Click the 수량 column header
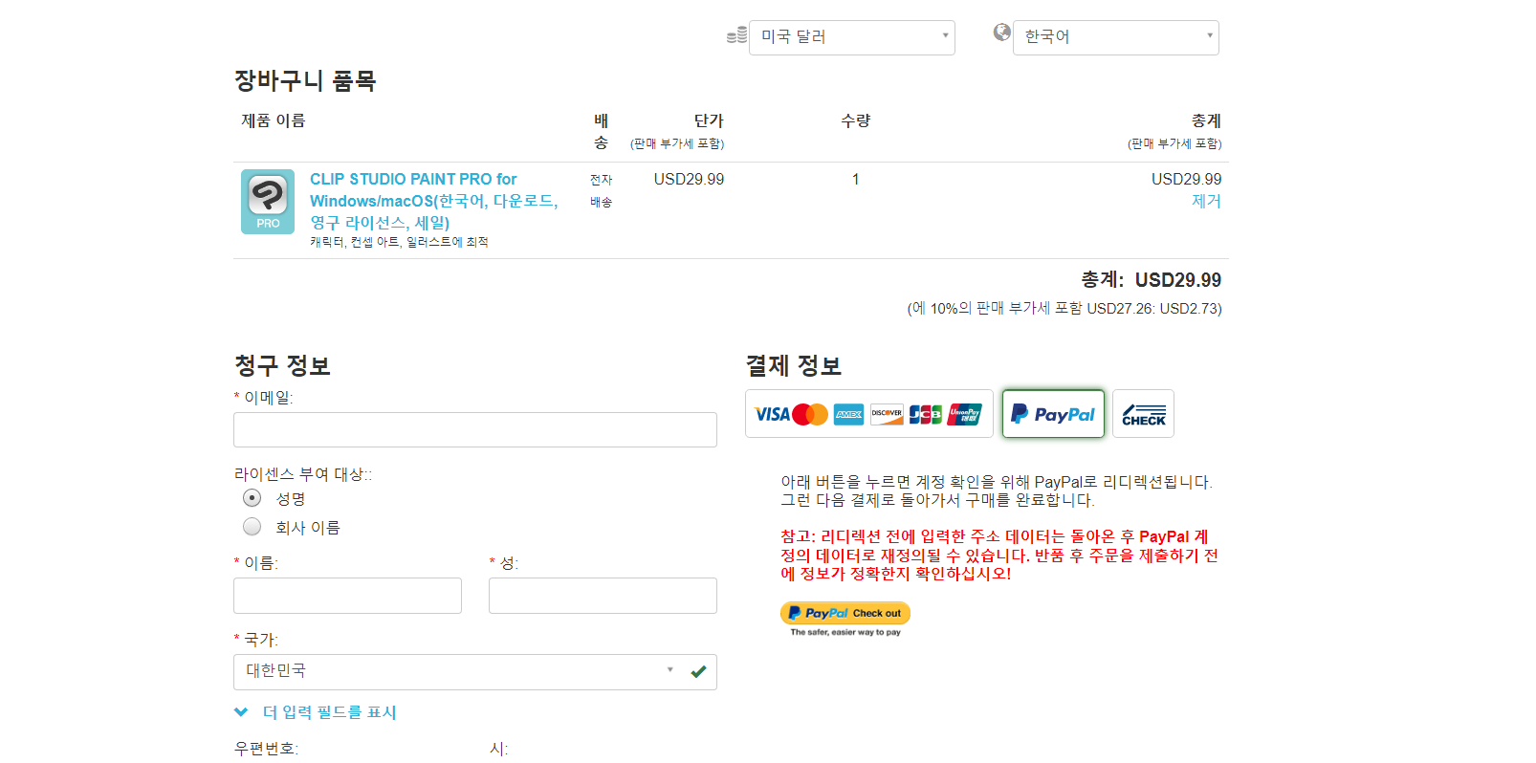This screenshot has width=1536, height=763. 855,120
